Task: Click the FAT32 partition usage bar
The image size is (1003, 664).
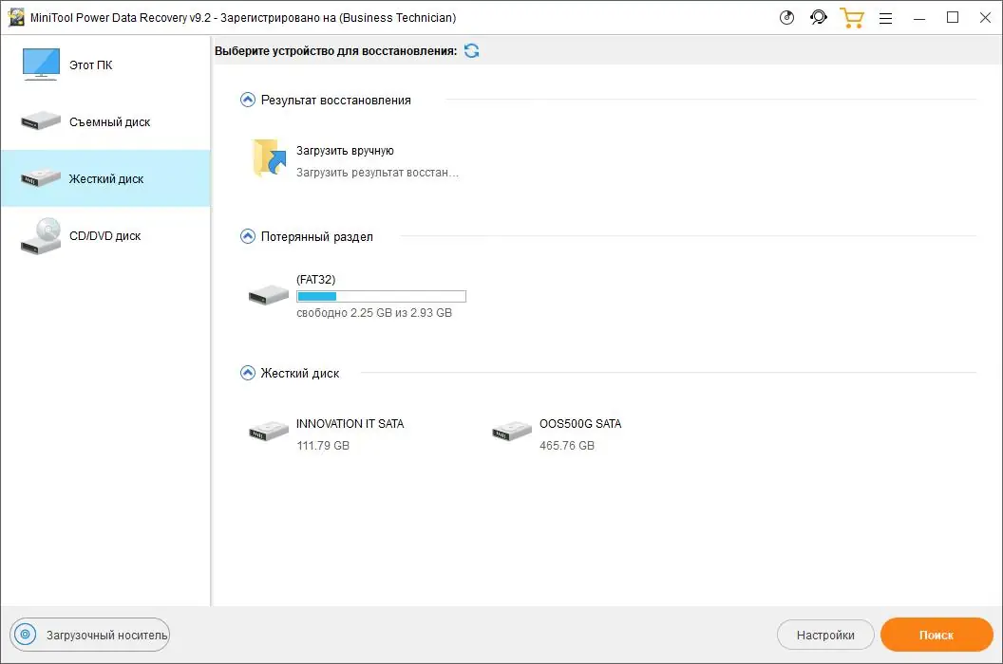Action: click(x=381, y=296)
